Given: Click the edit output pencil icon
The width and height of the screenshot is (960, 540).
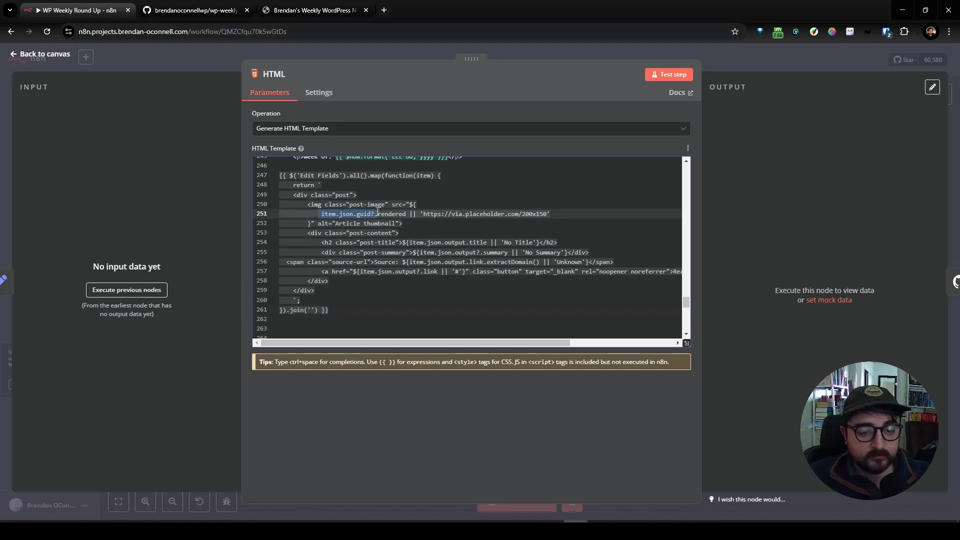Looking at the screenshot, I should click(x=932, y=87).
